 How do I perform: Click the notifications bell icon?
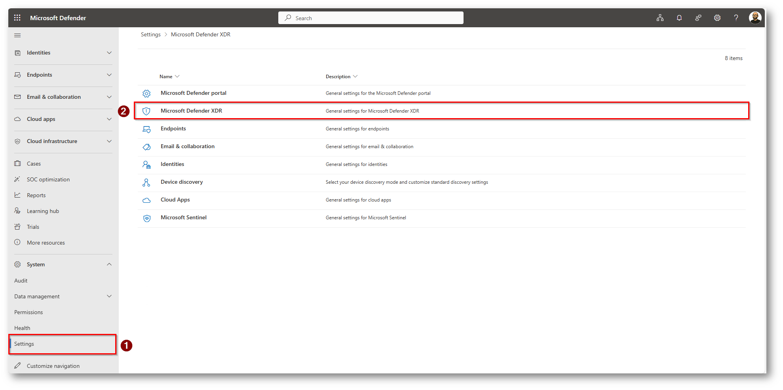[679, 18]
